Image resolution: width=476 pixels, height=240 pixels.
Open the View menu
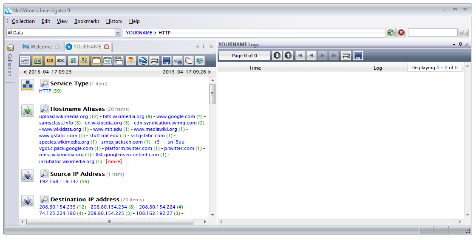point(62,21)
